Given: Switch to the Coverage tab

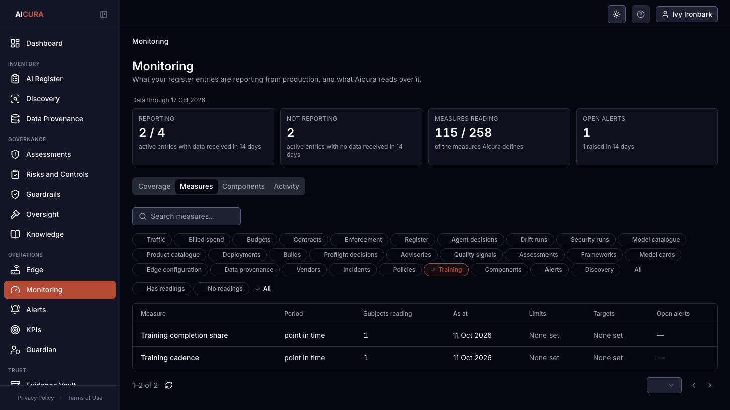Looking at the screenshot, I should 154,186.
